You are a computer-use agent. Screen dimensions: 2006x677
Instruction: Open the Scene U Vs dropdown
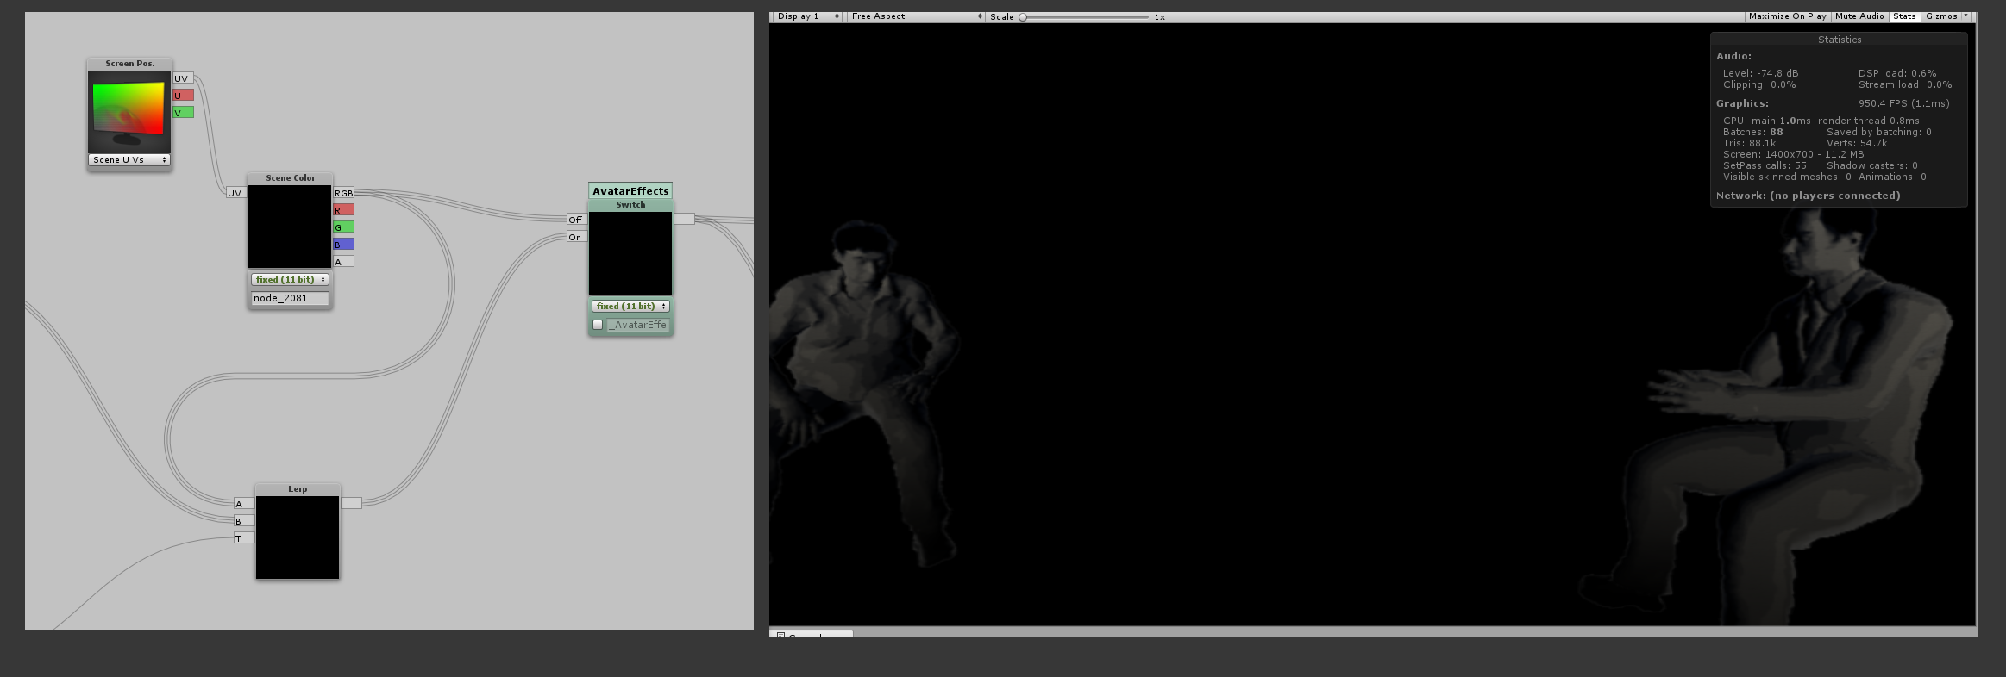click(x=129, y=160)
